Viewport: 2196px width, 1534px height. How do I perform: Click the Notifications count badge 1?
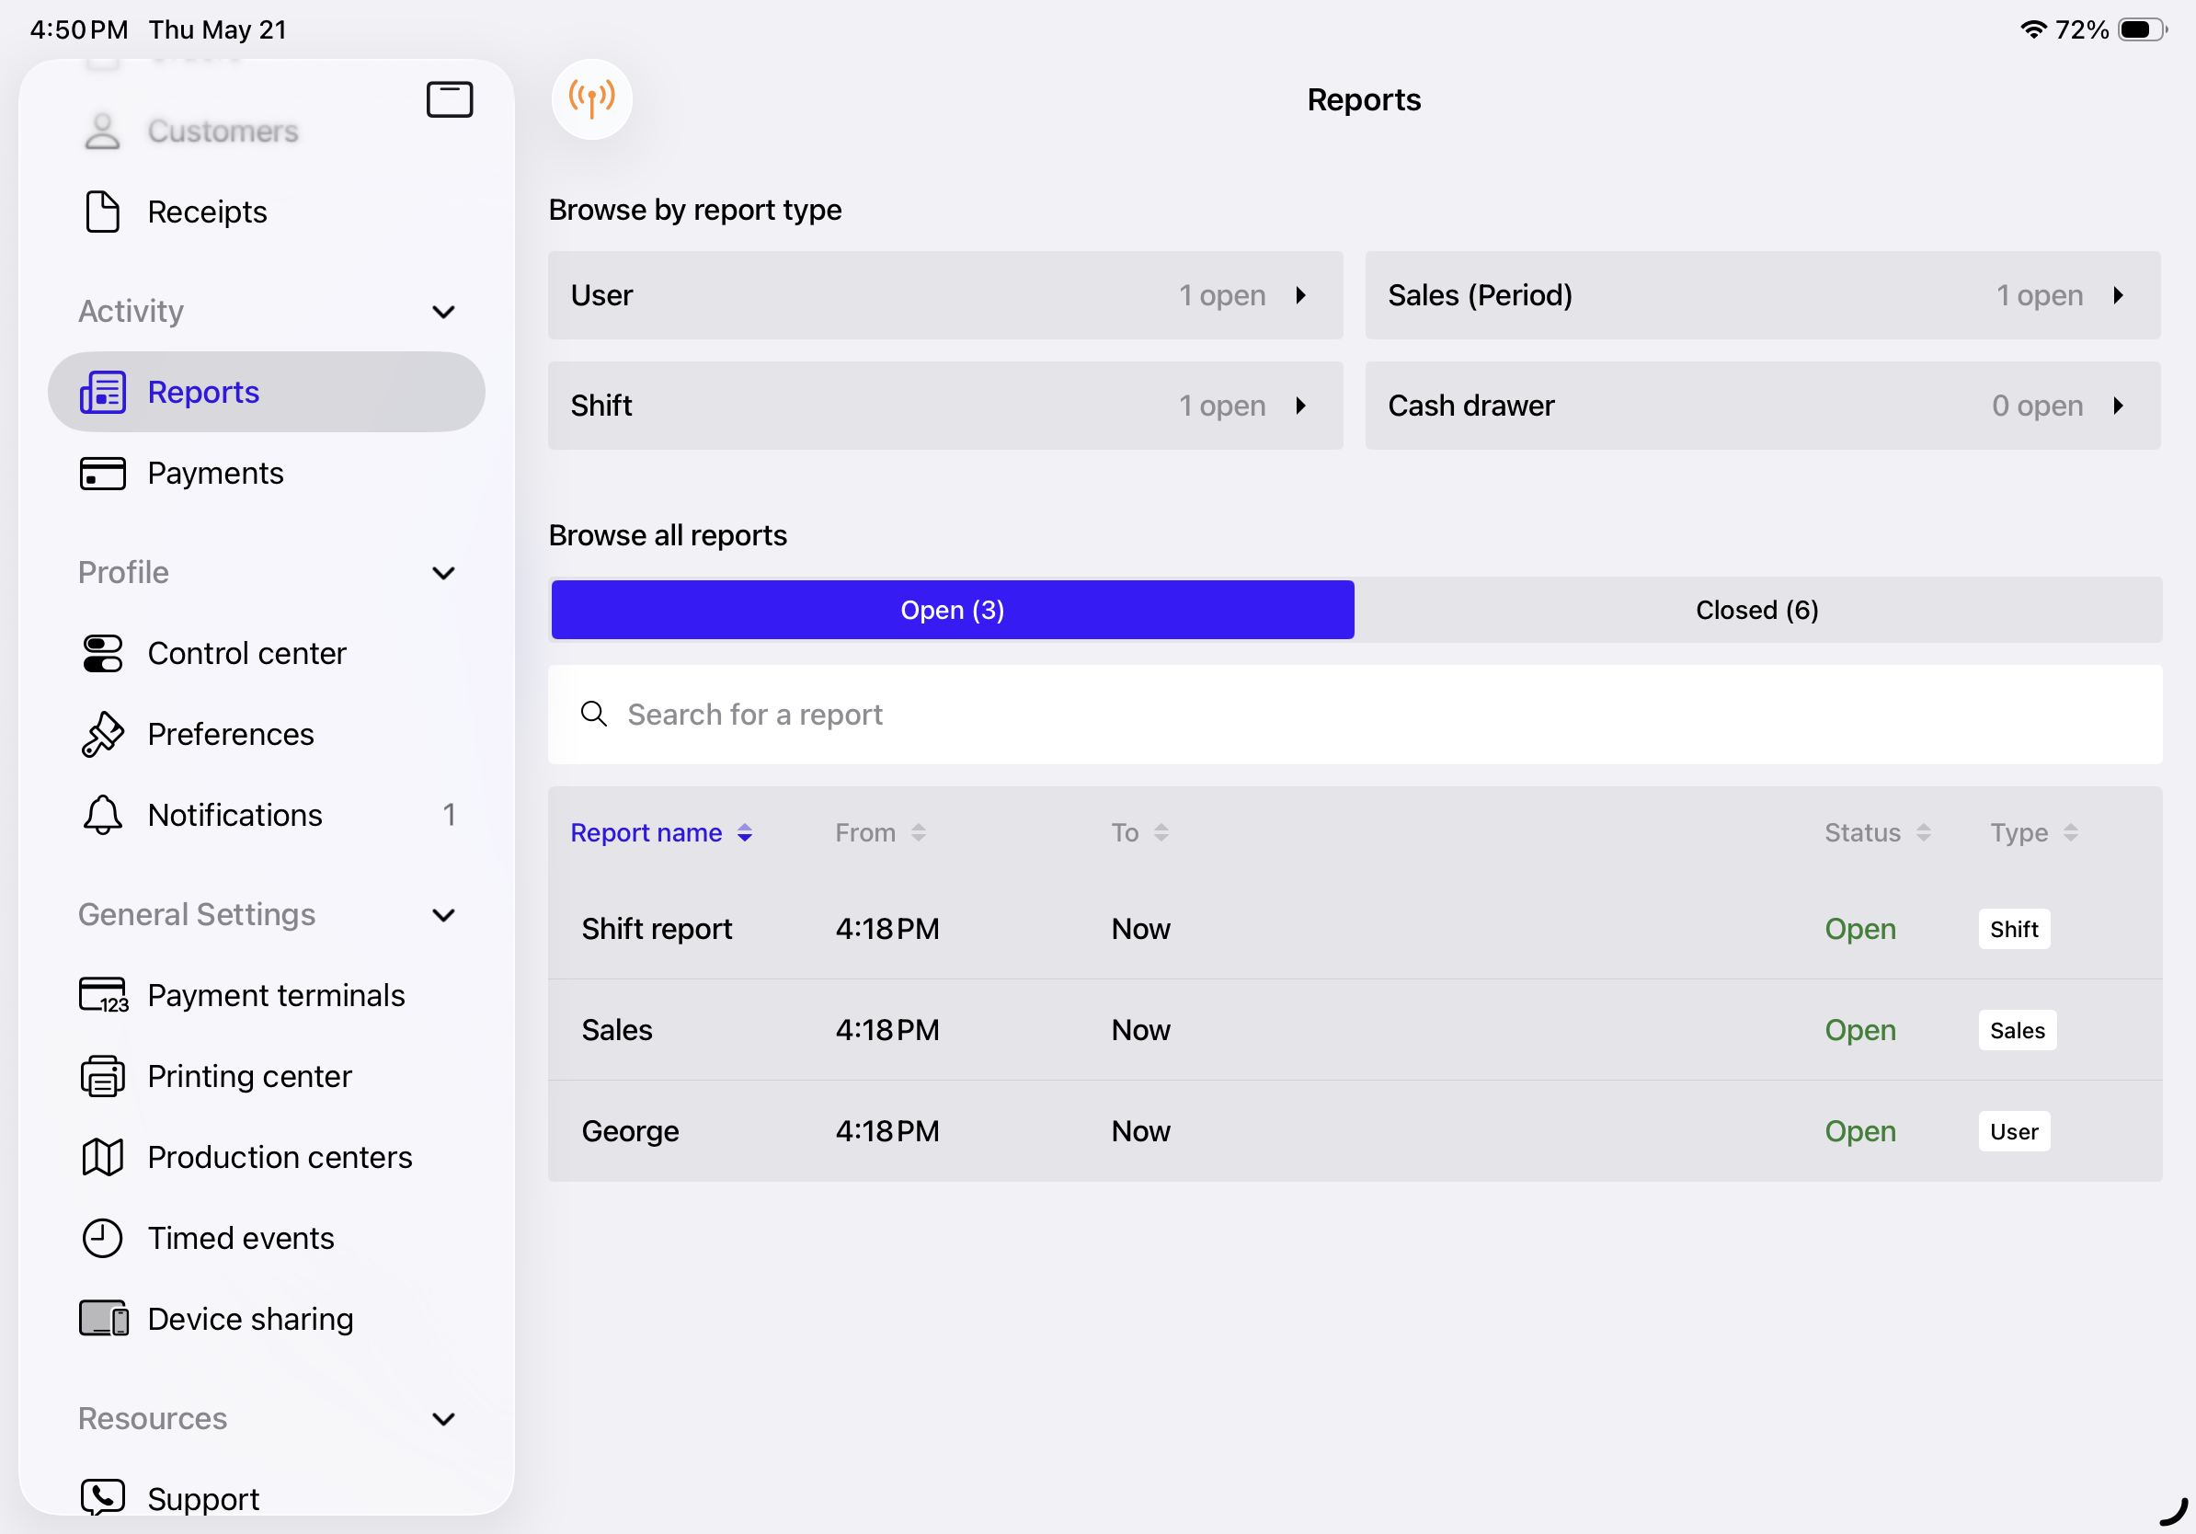(449, 815)
